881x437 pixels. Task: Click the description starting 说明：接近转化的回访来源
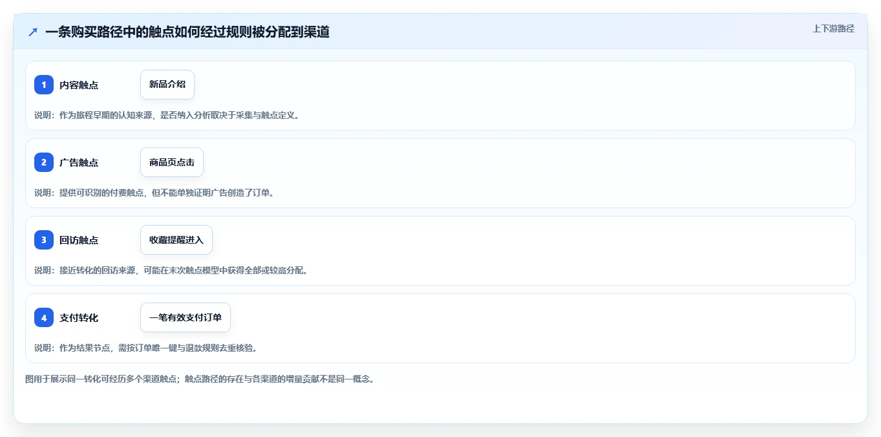(x=171, y=270)
